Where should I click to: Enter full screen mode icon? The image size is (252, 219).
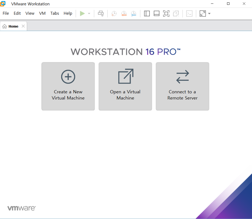[166, 14]
